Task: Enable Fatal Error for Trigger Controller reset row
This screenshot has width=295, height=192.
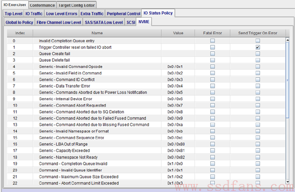Action: click(x=212, y=47)
